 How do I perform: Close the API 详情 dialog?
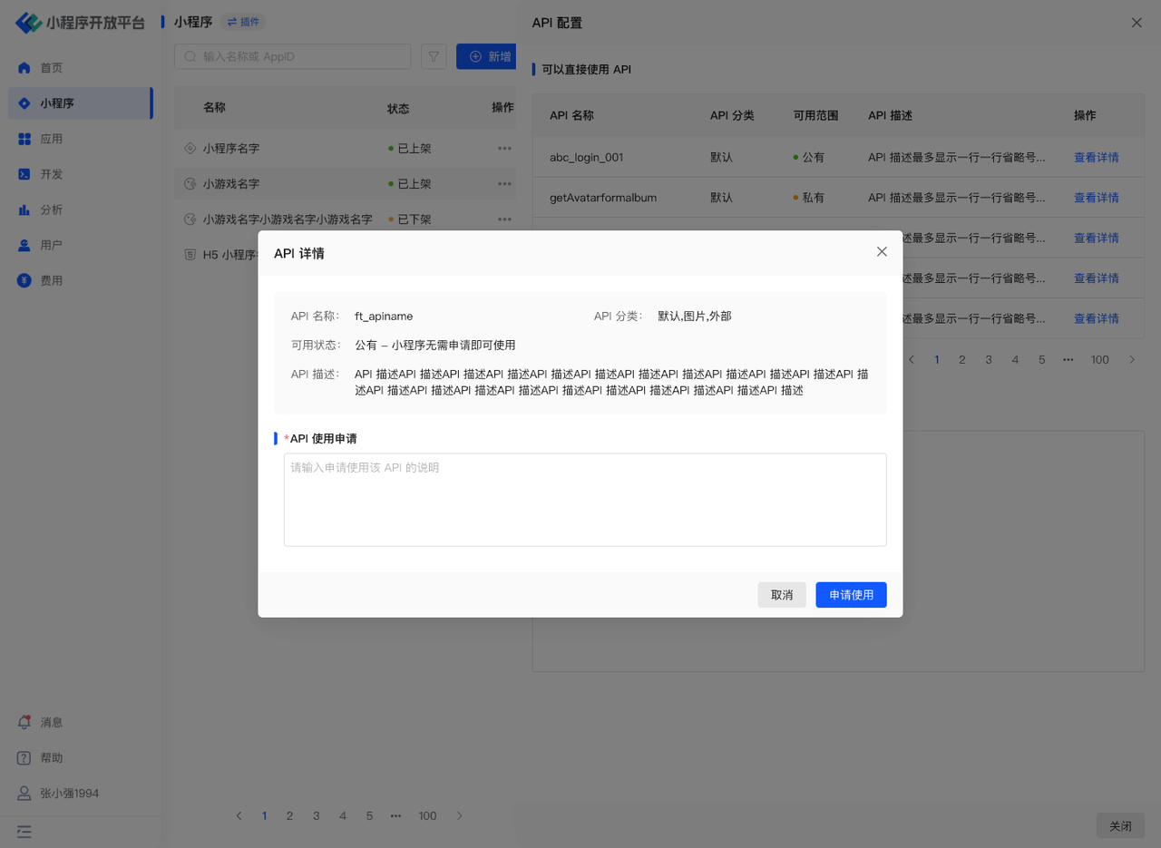click(x=882, y=252)
